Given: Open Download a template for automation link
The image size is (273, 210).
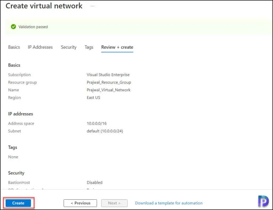Looking at the screenshot, I should click(169, 203).
